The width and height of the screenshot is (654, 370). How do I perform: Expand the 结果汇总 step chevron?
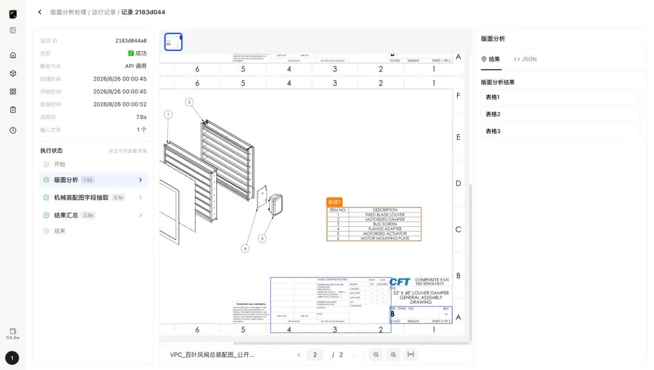tap(140, 215)
